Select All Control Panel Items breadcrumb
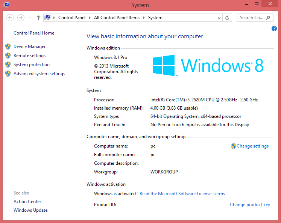The image size is (281, 223). coord(117,18)
